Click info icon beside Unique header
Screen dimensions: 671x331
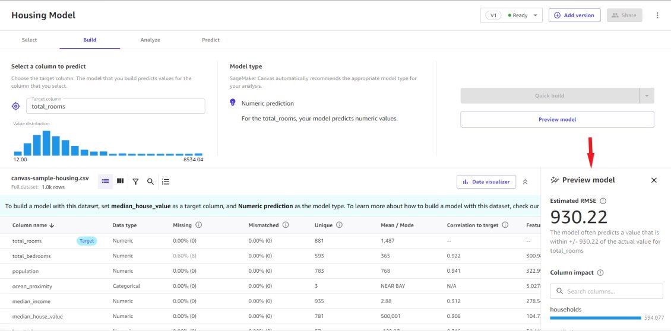(x=339, y=225)
